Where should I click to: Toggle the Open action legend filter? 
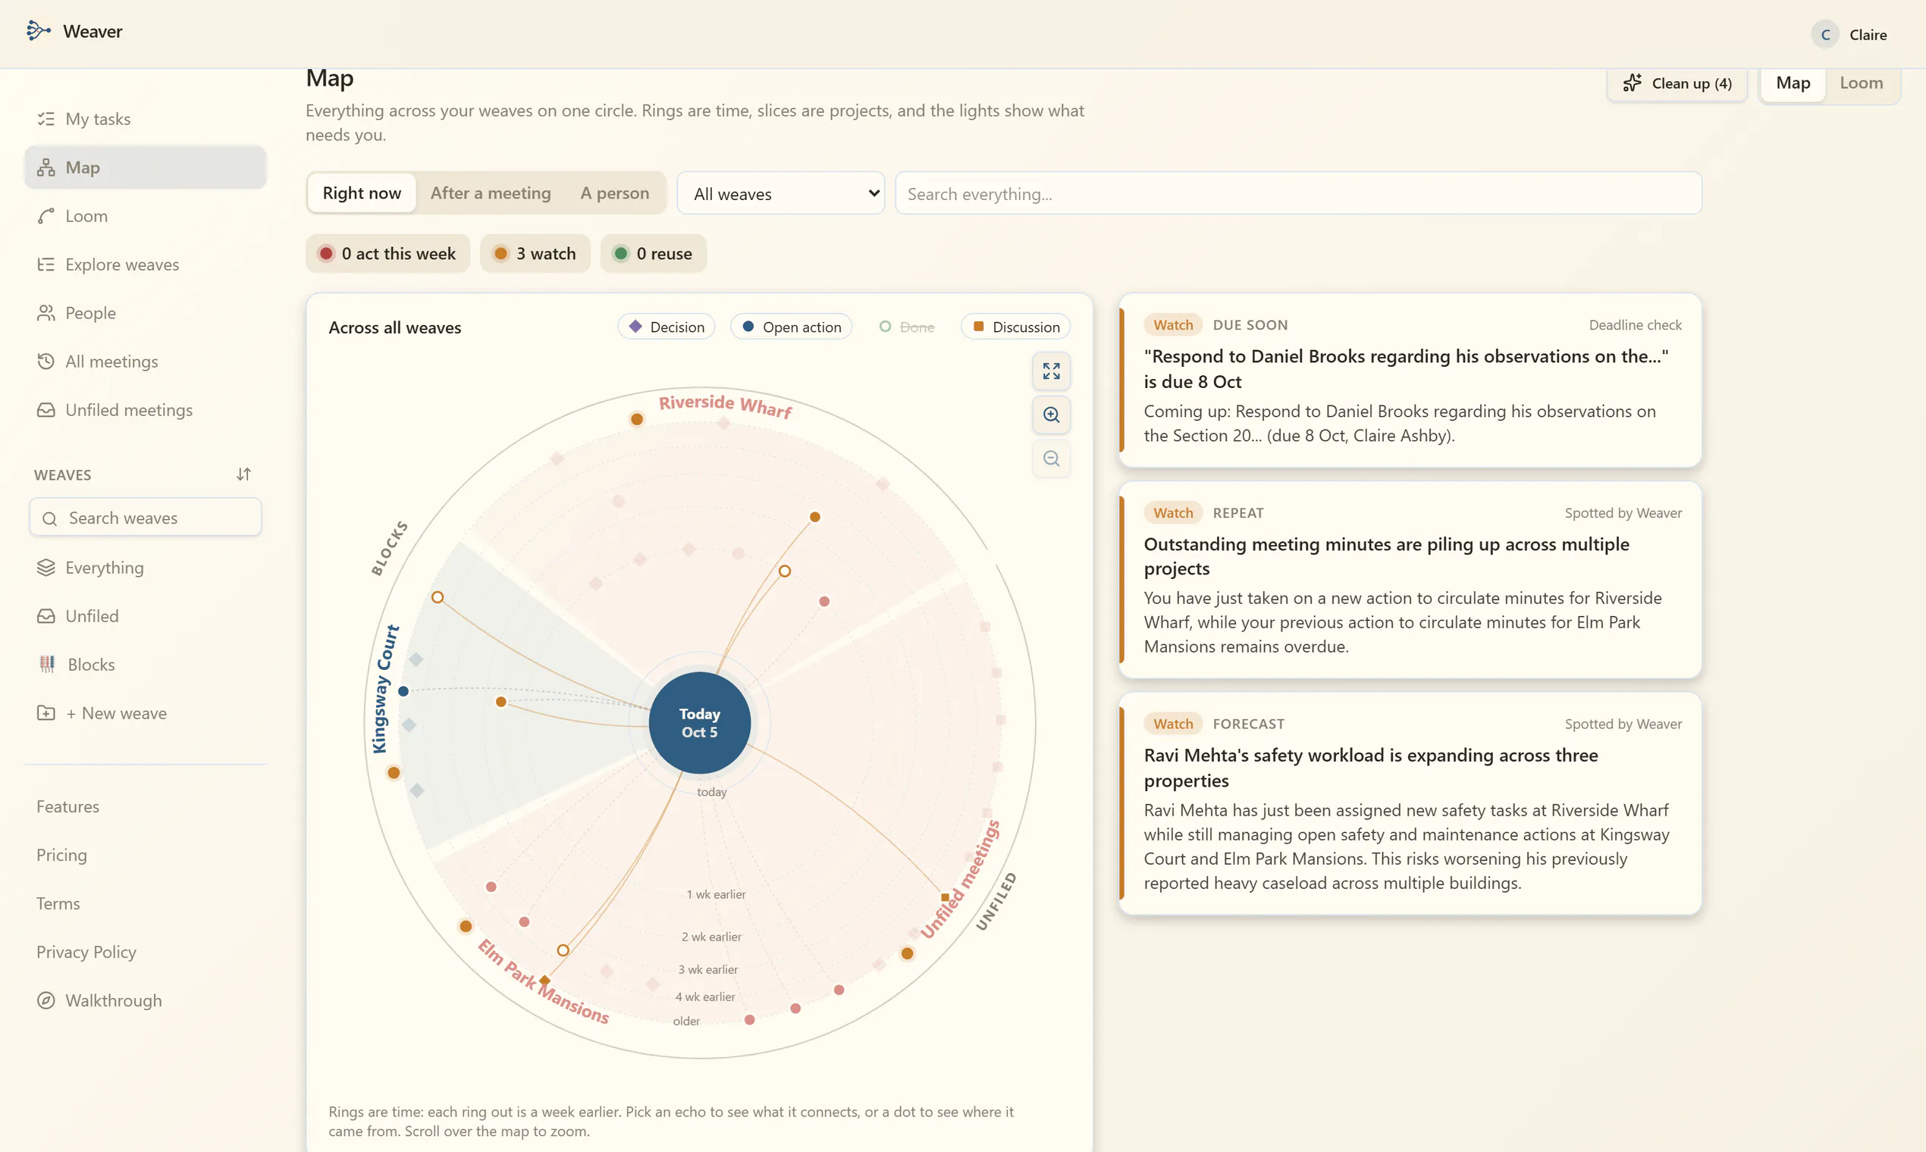[x=792, y=327]
